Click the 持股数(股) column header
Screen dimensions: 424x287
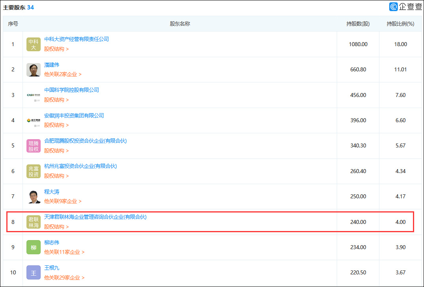click(358, 24)
